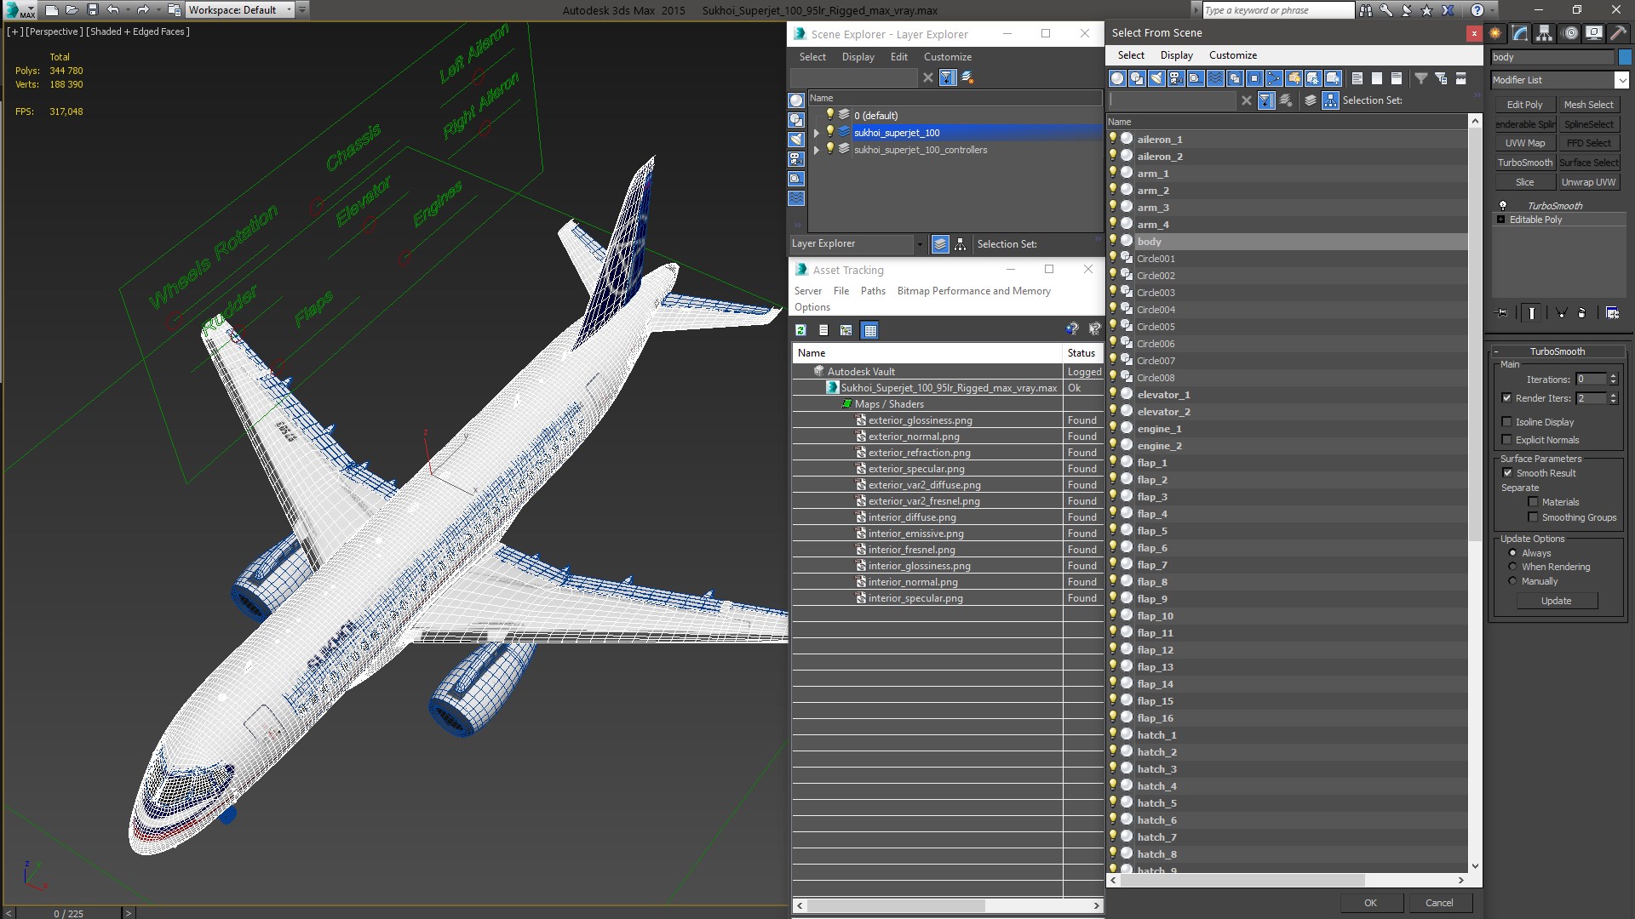The height and width of the screenshot is (919, 1635).
Task: Toggle Display Lights filter in Select From Scene
Action: (1156, 78)
